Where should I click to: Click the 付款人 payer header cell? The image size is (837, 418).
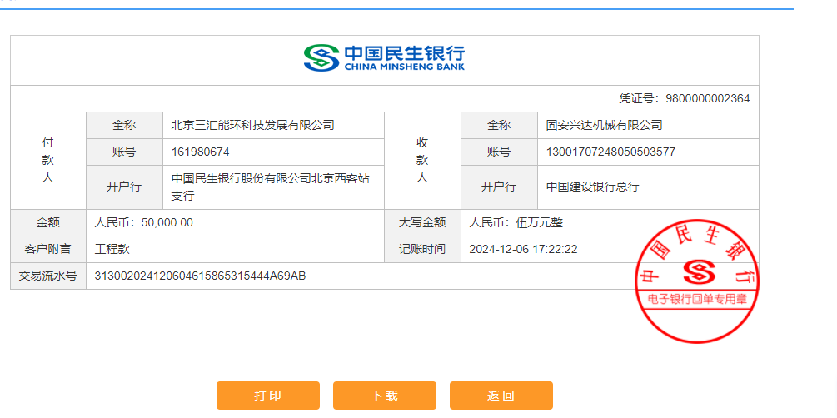(x=47, y=161)
